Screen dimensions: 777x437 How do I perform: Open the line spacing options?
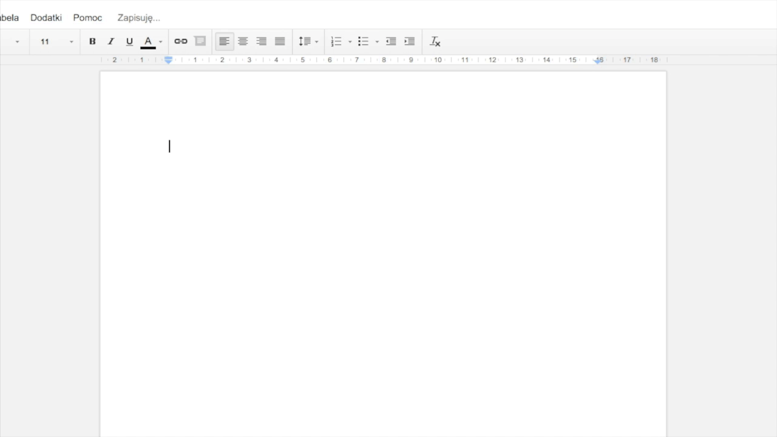[x=308, y=41]
